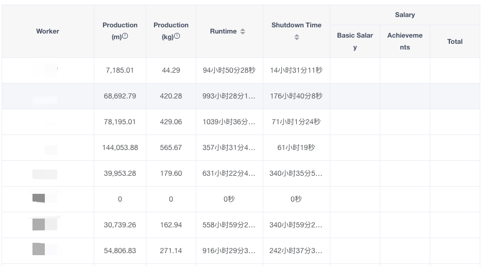Click the Achievements column header
488x266 pixels.
pos(405,41)
